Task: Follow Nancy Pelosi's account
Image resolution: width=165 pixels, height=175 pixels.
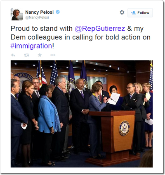Action: pyautogui.click(x=140, y=13)
